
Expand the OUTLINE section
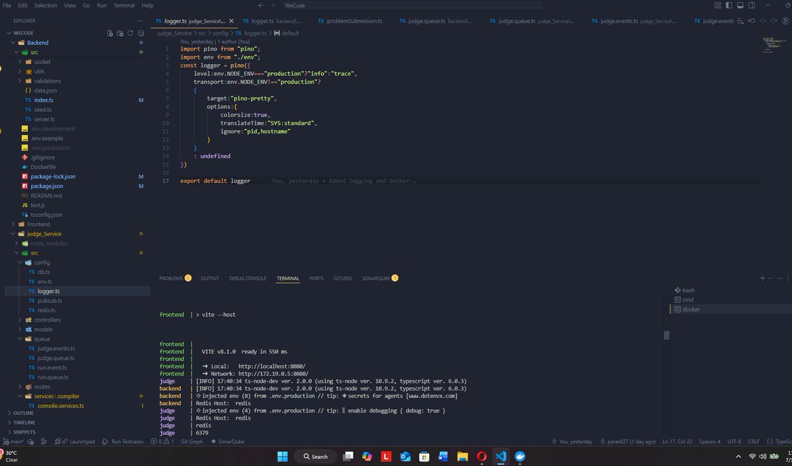(78, 413)
